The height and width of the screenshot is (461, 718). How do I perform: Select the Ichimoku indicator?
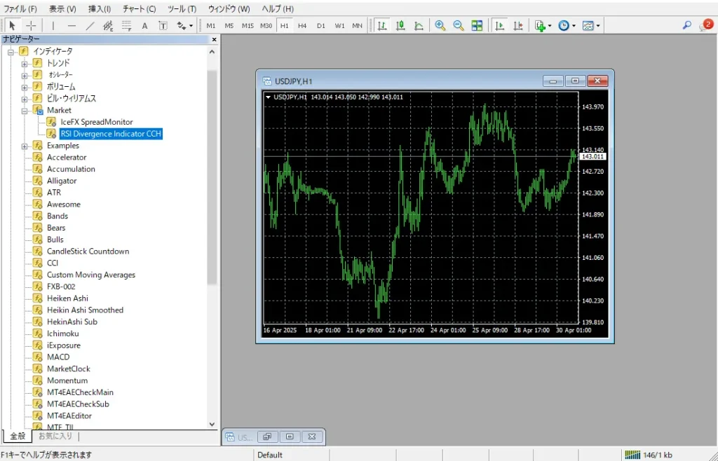62,333
